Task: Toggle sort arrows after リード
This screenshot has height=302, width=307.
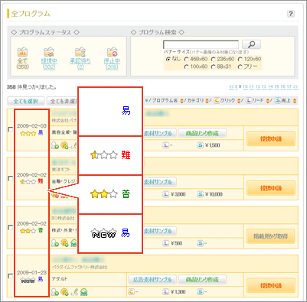Action: point(267,101)
